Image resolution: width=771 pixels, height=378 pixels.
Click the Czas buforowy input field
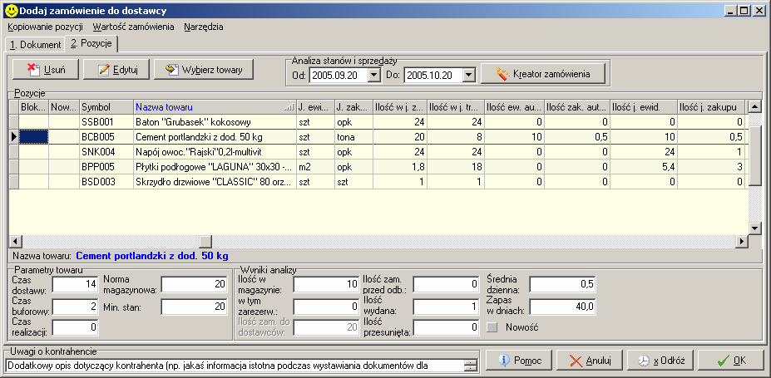[x=75, y=307]
